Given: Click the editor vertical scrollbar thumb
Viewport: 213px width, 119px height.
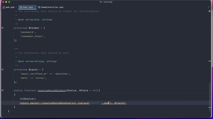Looking at the screenshot, I should coord(210,97).
